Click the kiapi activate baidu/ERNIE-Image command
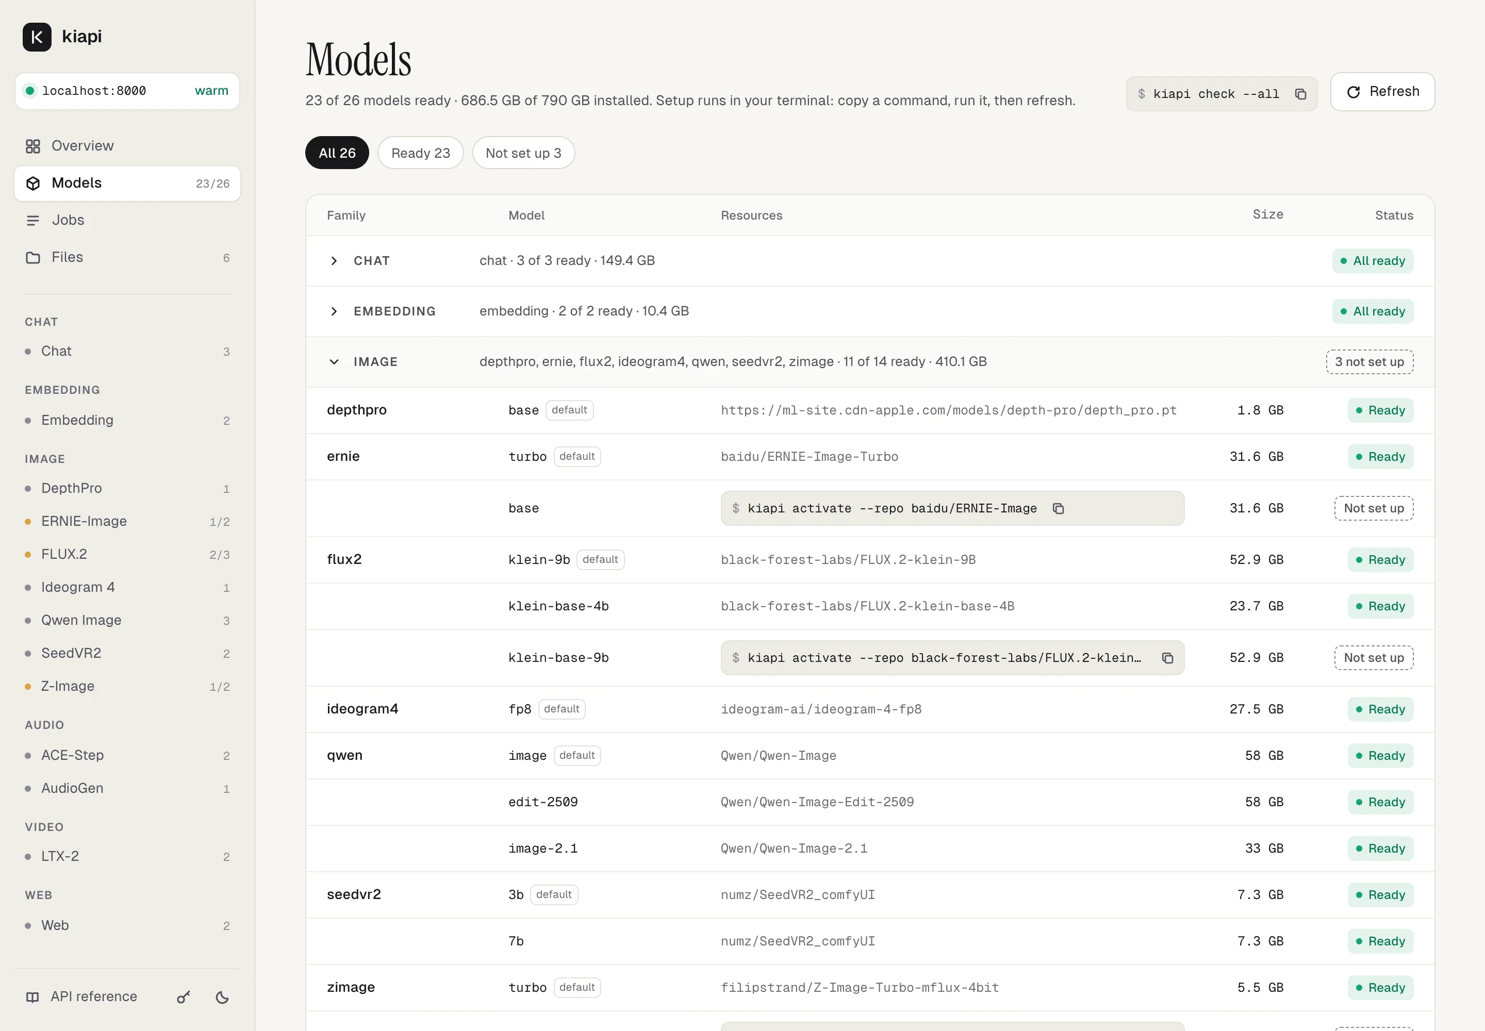Screen dimensions: 1485x1031 [952, 508]
